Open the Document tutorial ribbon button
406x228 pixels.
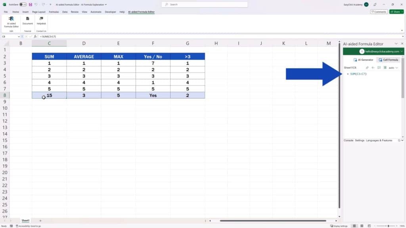[x=27, y=21]
